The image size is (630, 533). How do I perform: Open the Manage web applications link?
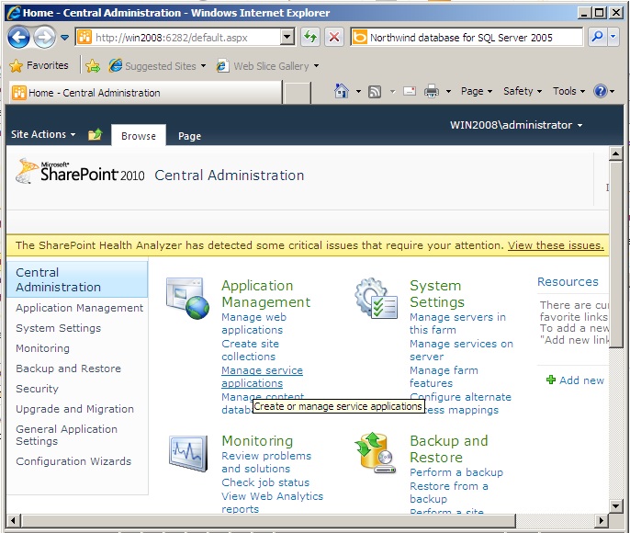click(253, 323)
